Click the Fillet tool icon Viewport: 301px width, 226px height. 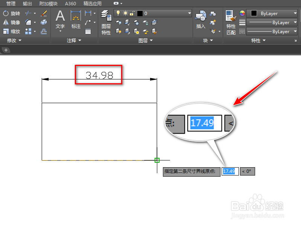[28, 22]
